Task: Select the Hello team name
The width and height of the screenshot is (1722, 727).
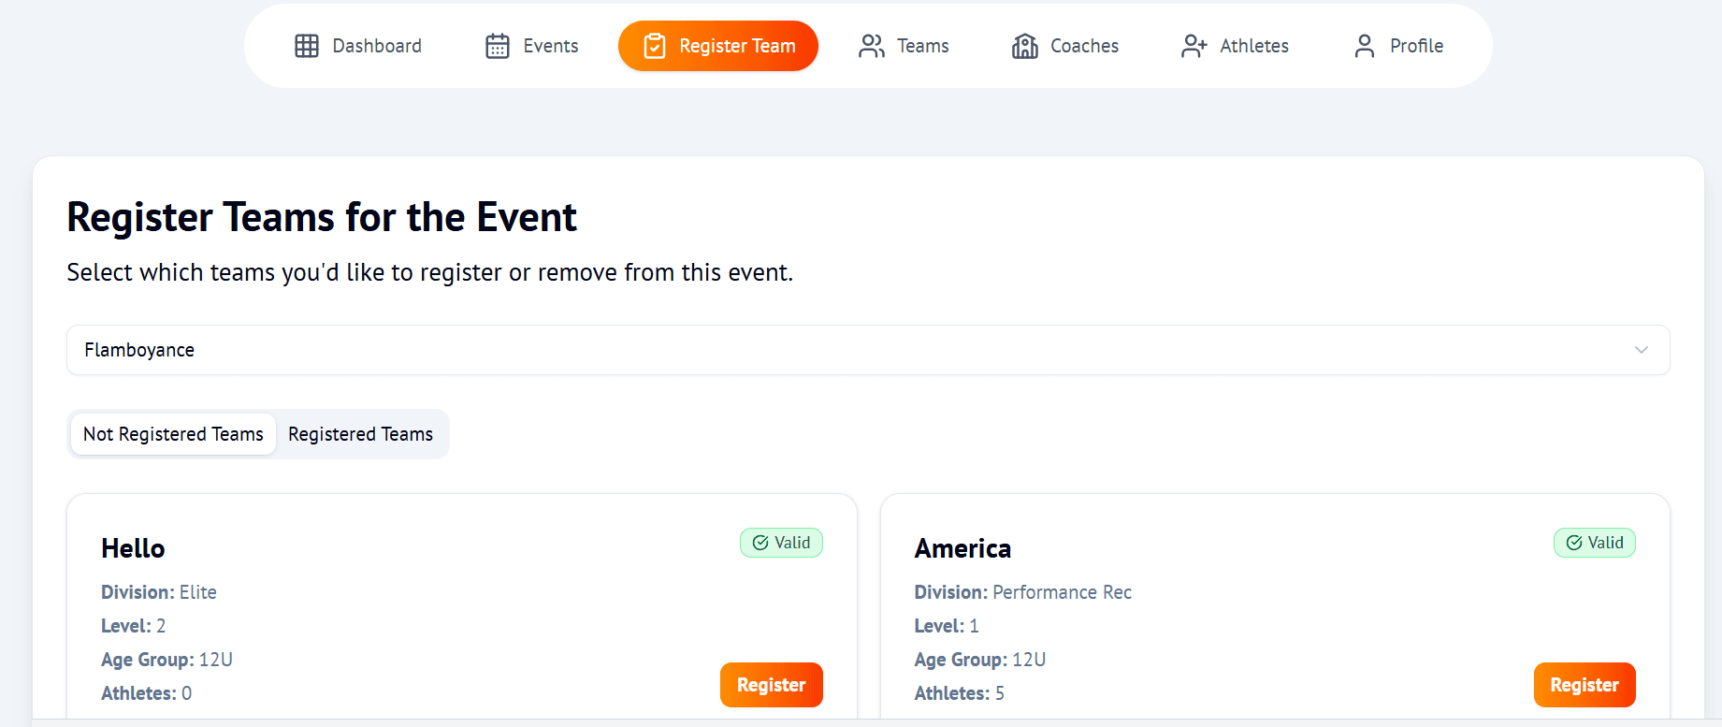Action: 133,548
